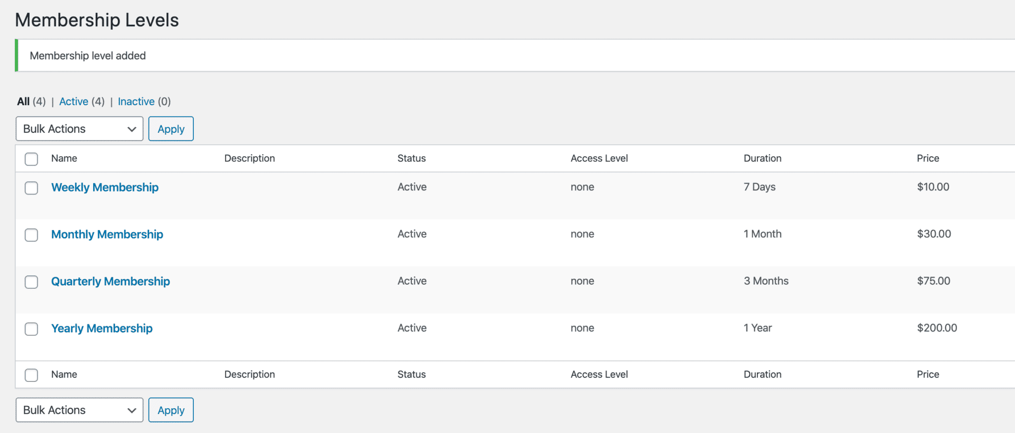The width and height of the screenshot is (1015, 433).
Task: Click the Duration column header at top
Action: (x=762, y=158)
